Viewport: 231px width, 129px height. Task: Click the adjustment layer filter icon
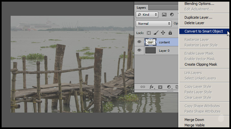click(x=172, y=14)
